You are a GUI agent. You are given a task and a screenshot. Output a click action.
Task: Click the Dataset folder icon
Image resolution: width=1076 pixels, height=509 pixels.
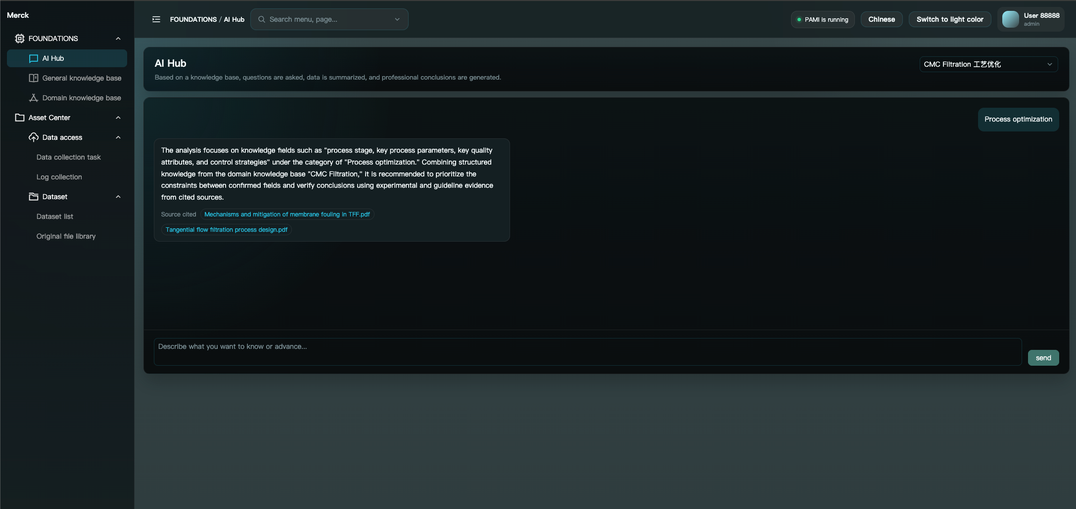tap(34, 197)
